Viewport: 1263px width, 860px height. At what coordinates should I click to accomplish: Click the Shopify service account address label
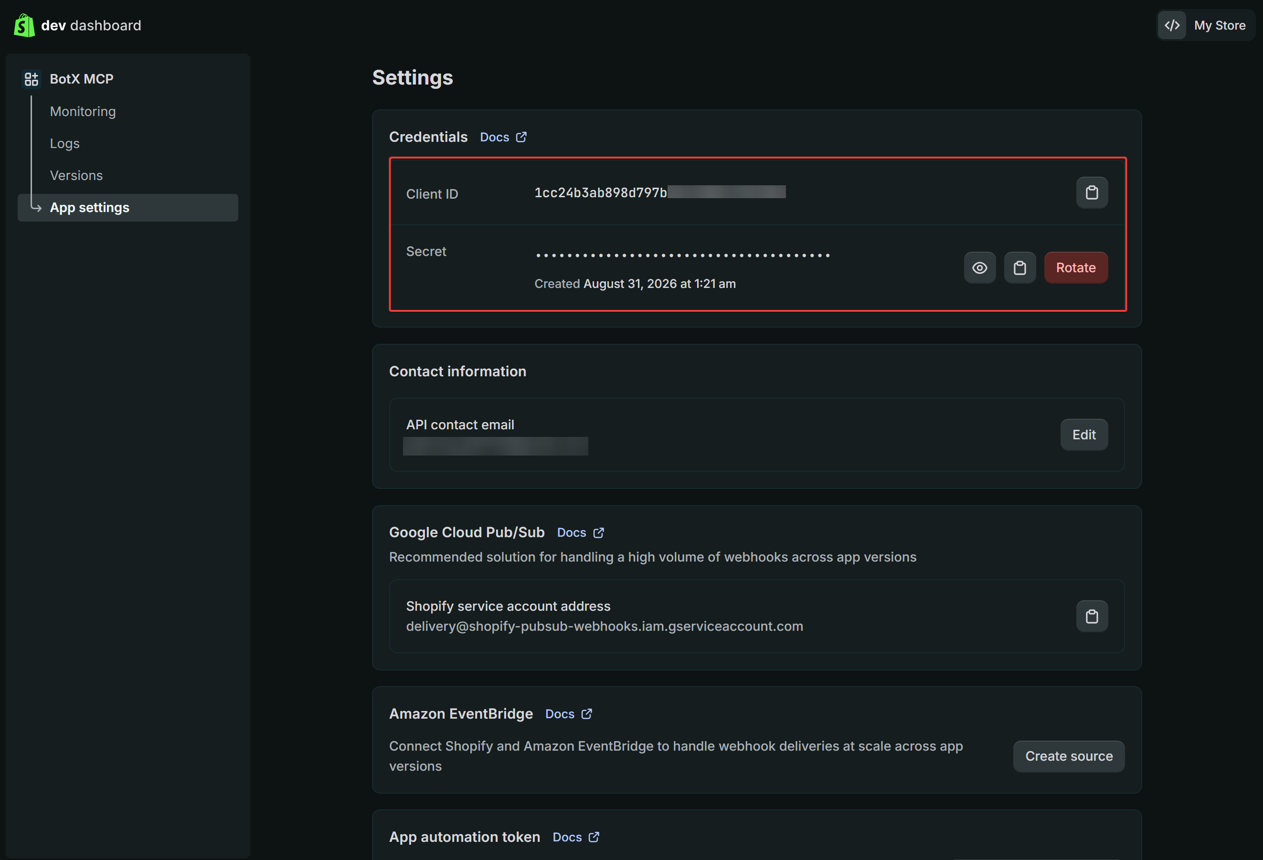point(508,606)
